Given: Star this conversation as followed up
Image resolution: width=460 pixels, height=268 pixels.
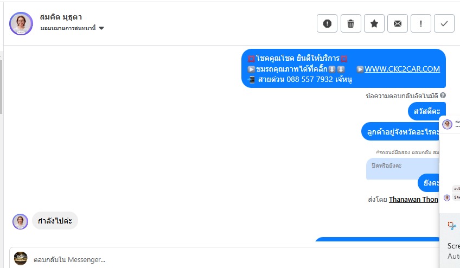Looking at the screenshot, I should pyautogui.click(x=374, y=23).
